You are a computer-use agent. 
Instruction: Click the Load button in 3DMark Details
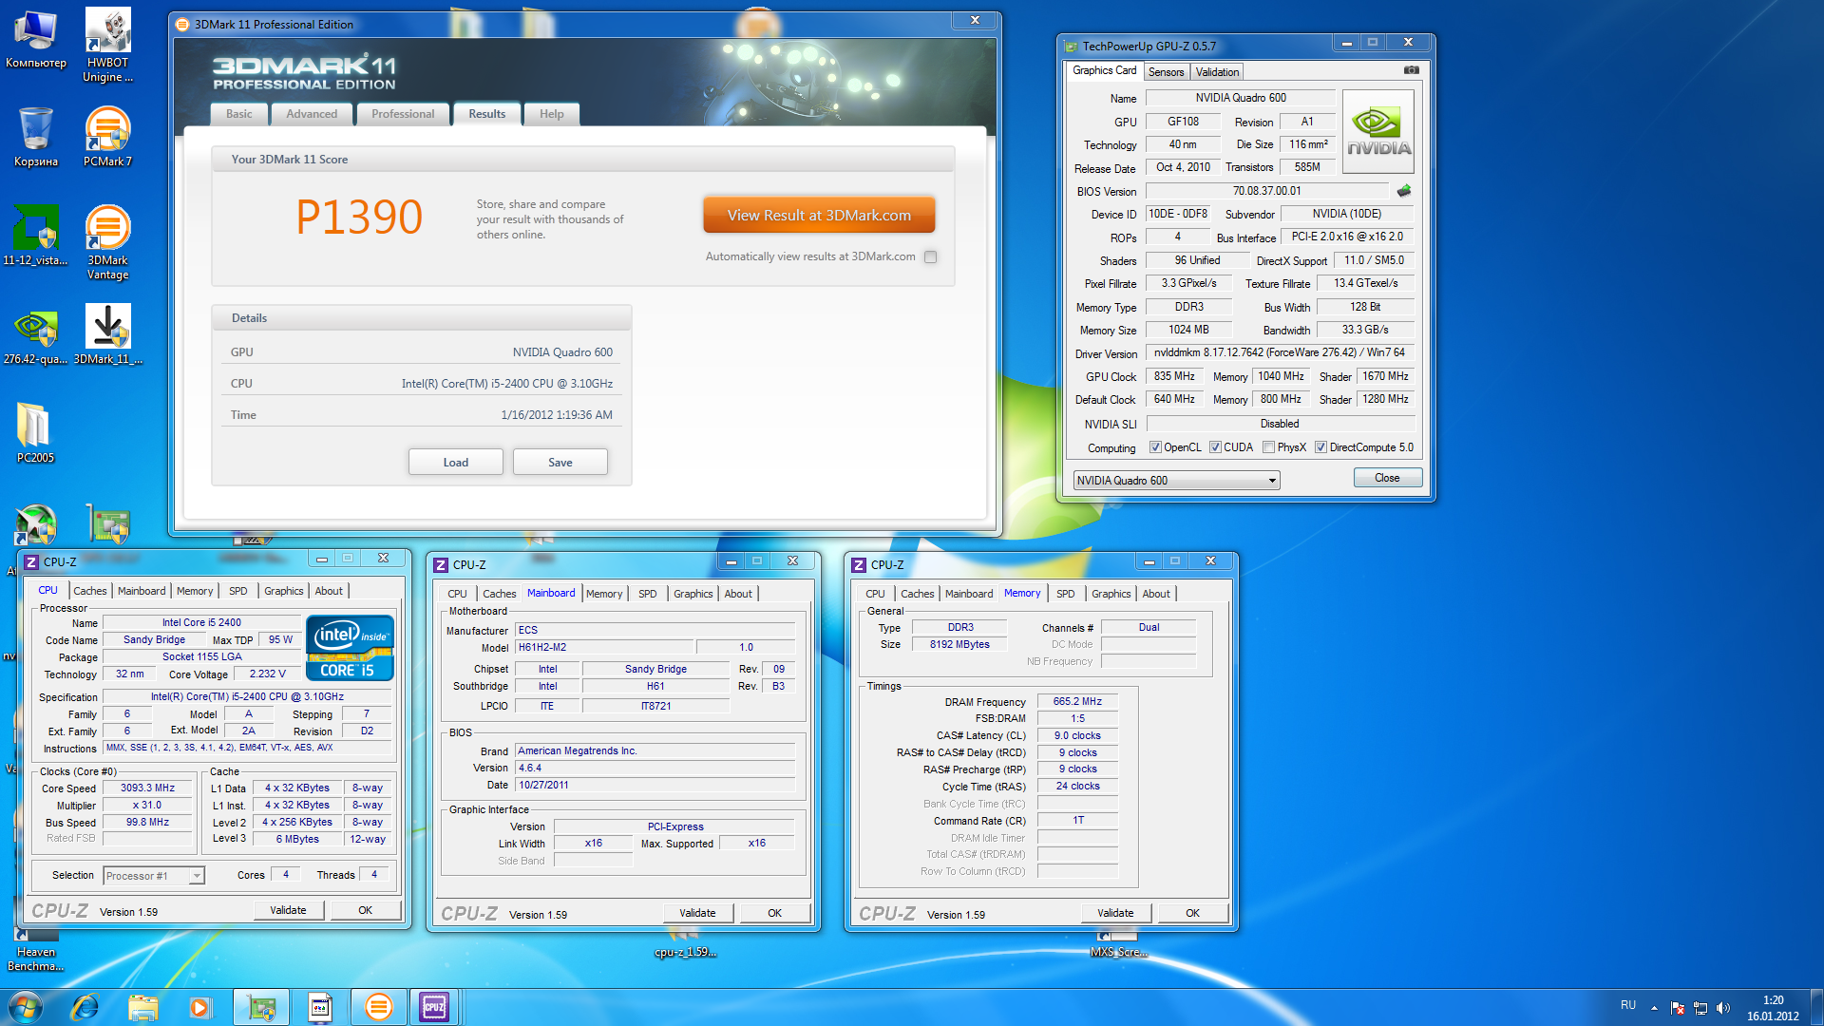[456, 463]
